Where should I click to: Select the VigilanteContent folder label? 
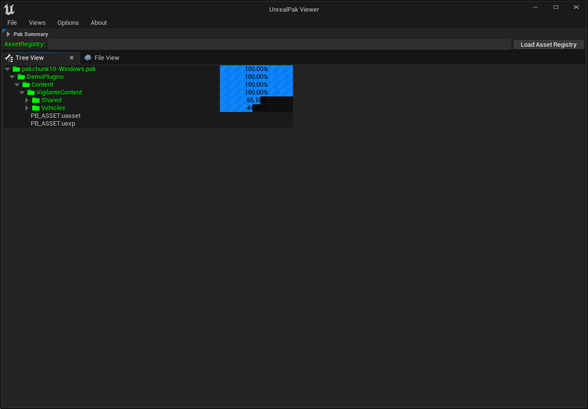[x=59, y=93]
